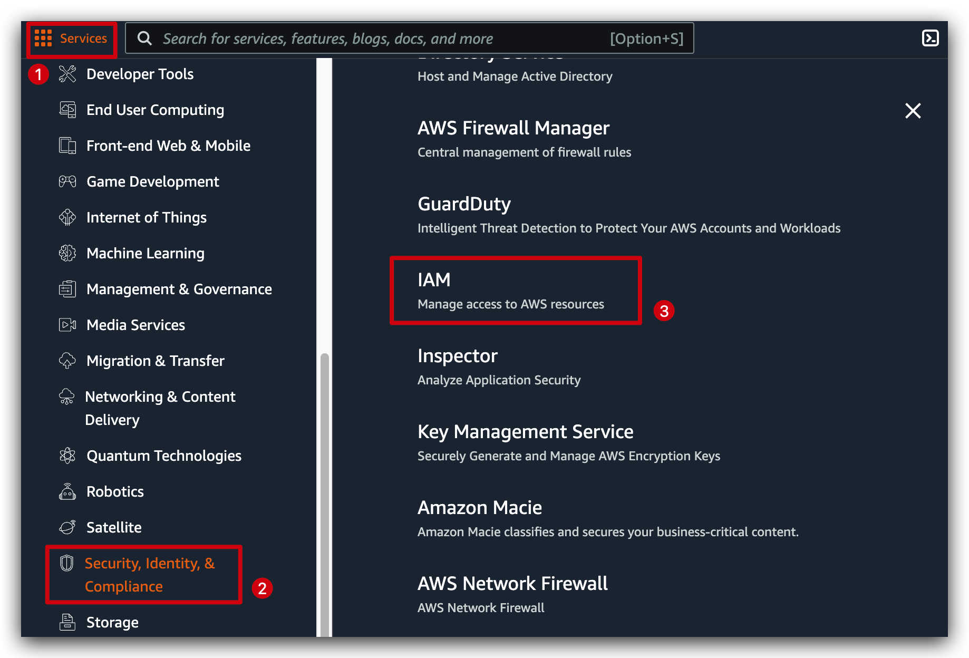969x658 pixels.
Task: Click the Internet of Things icon
Action: (x=67, y=217)
